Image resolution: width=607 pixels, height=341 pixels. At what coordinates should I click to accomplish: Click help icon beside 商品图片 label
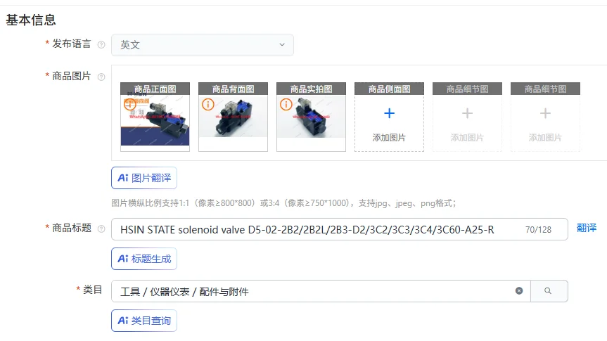(x=101, y=77)
